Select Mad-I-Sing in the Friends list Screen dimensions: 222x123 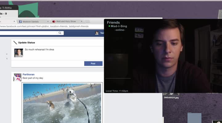click(119, 26)
